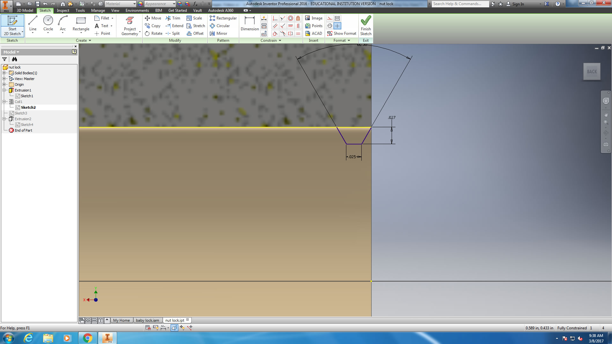Click Automatic Dimensions and Constraints icon
Image resolution: width=612 pixels, height=344 pixels.
[x=264, y=18]
